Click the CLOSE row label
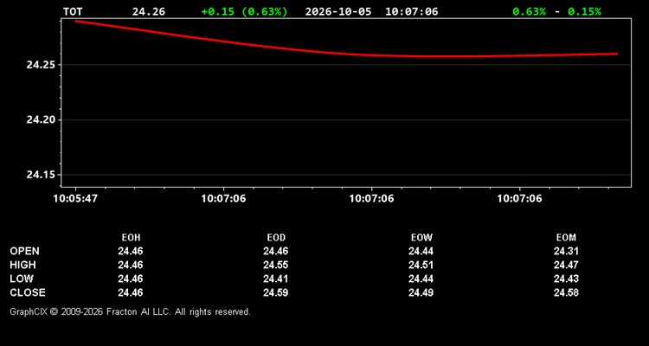 pyautogui.click(x=28, y=292)
